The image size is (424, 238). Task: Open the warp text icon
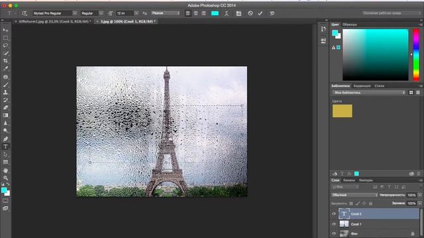227,13
